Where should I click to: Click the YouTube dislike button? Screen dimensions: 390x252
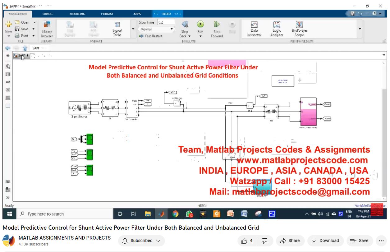coord(264,241)
